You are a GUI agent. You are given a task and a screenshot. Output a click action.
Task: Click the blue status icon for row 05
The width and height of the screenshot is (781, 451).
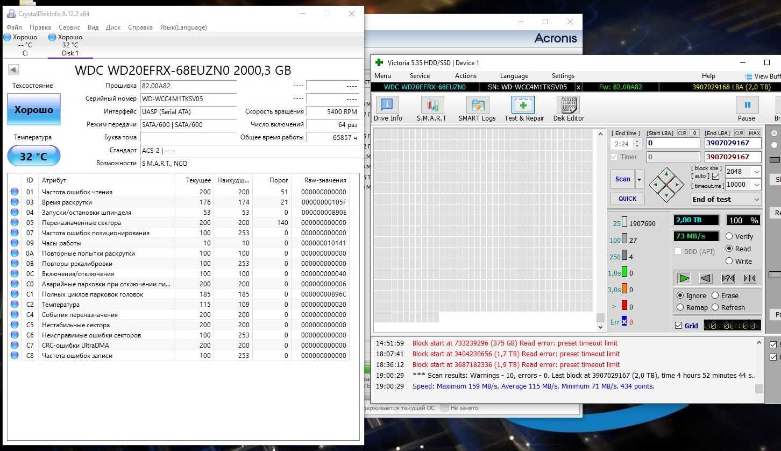pos(15,223)
